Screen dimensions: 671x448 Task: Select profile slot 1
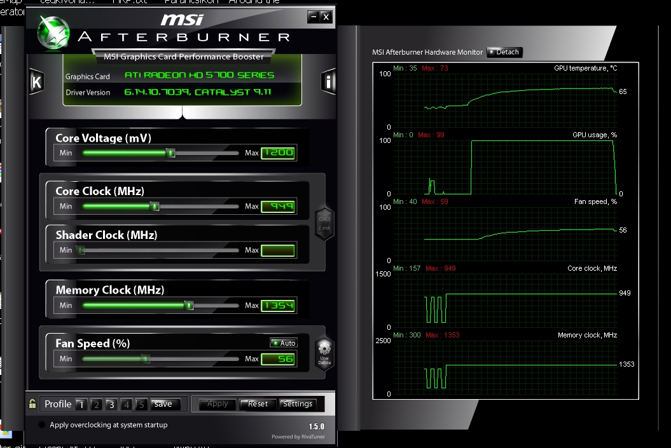click(81, 404)
